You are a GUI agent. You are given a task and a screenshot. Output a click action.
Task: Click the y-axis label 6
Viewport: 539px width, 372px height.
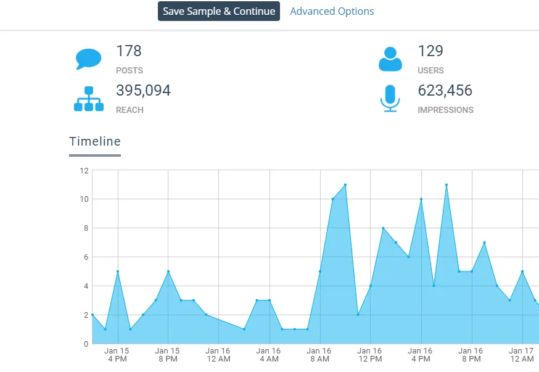pyautogui.click(x=86, y=257)
